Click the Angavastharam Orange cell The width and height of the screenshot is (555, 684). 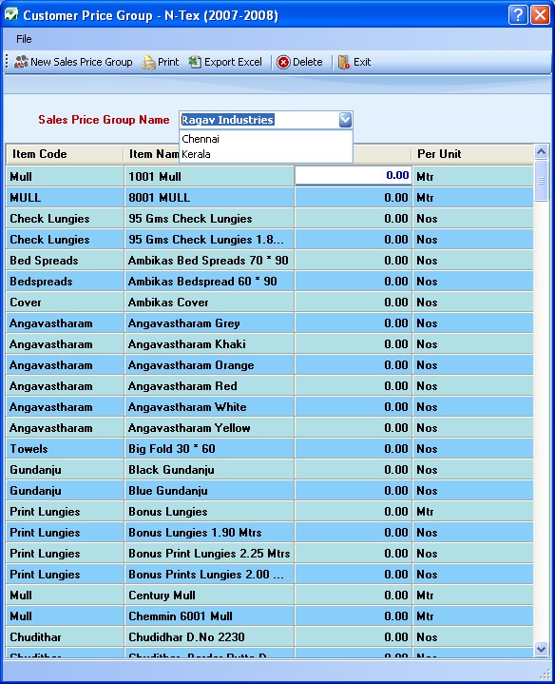click(x=209, y=365)
